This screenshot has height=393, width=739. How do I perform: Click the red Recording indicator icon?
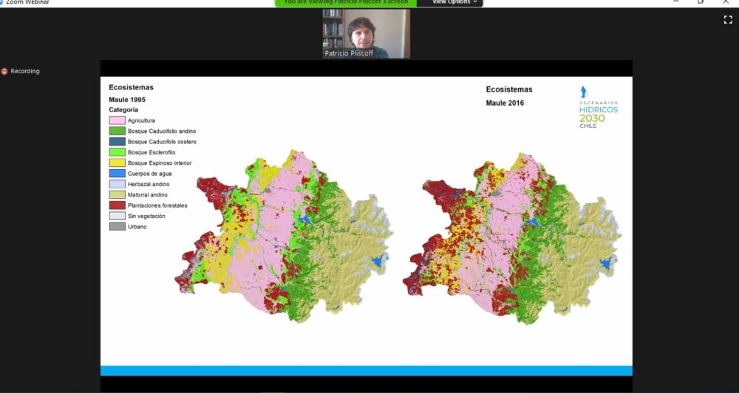(x=4, y=71)
